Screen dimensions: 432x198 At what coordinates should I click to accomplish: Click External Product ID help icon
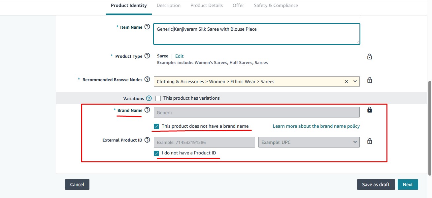(x=147, y=140)
